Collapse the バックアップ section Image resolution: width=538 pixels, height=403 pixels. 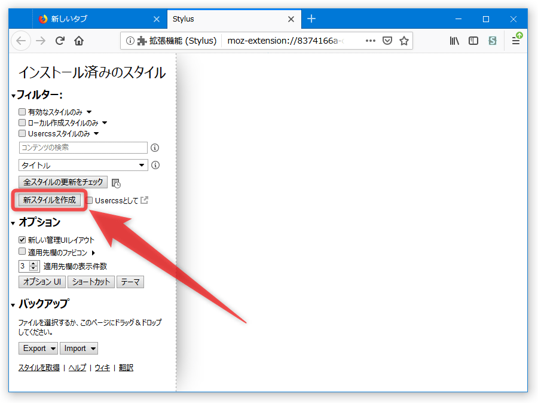[13, 305]
